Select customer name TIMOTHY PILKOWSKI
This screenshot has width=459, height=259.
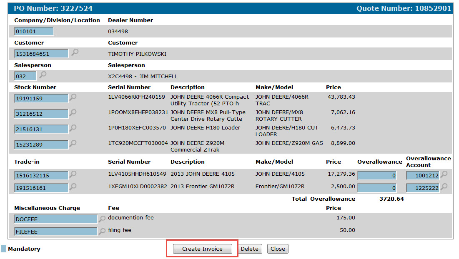137,54
